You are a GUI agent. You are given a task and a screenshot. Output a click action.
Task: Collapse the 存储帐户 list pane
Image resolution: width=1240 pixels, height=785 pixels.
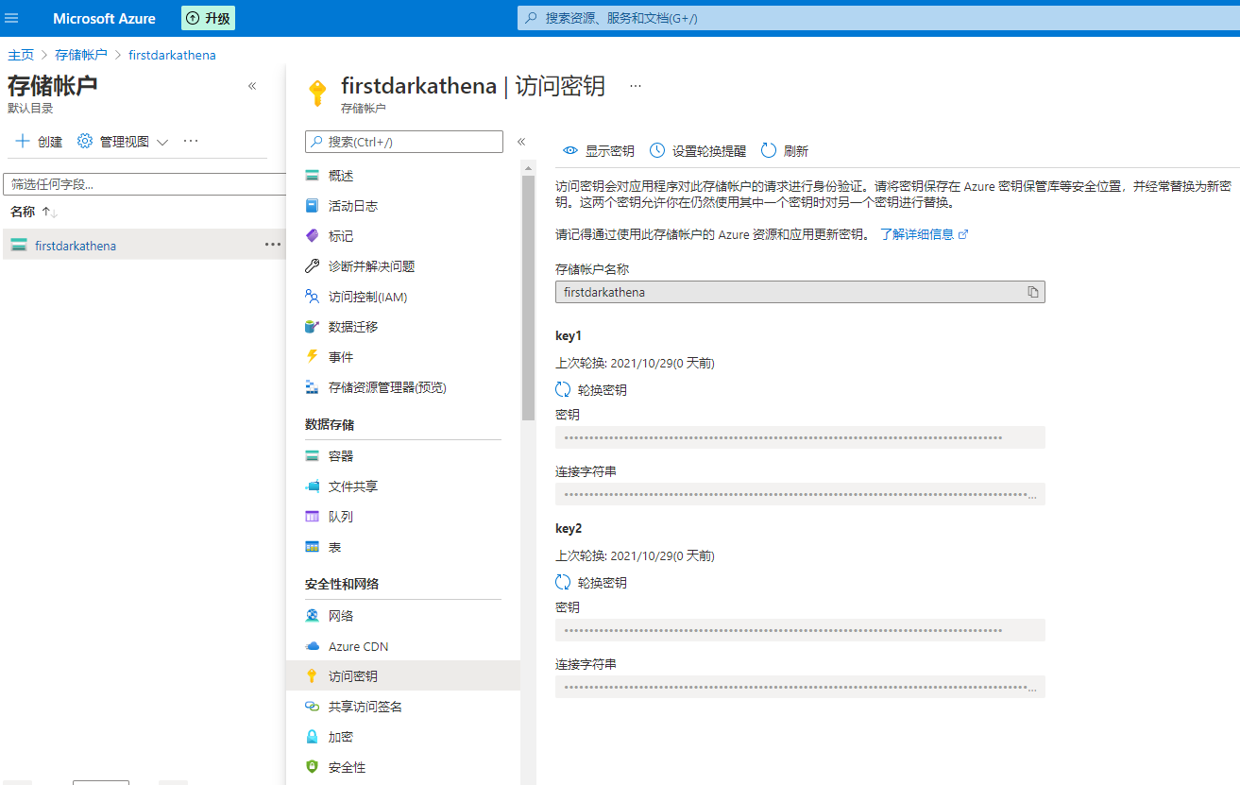tap(252, 86)
